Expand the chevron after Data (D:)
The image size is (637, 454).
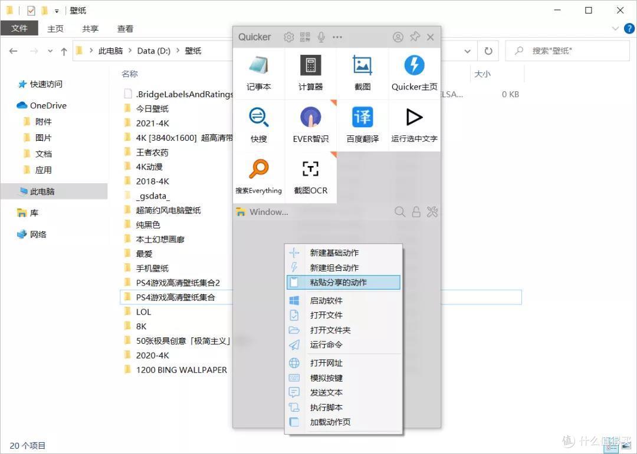(178, 51)
